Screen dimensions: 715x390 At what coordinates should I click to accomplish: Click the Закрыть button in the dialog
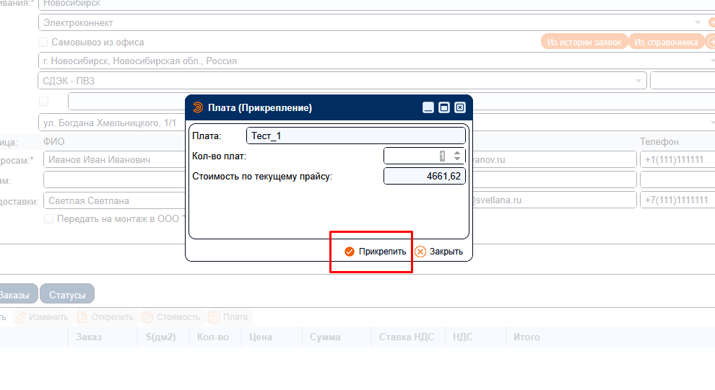[x=439, y=252]
